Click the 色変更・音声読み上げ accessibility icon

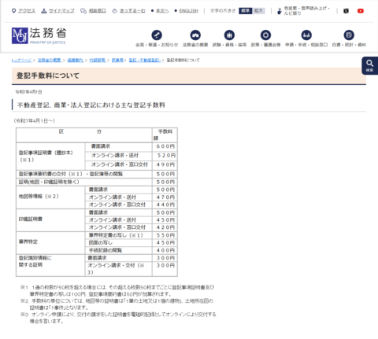pos(280,11)
